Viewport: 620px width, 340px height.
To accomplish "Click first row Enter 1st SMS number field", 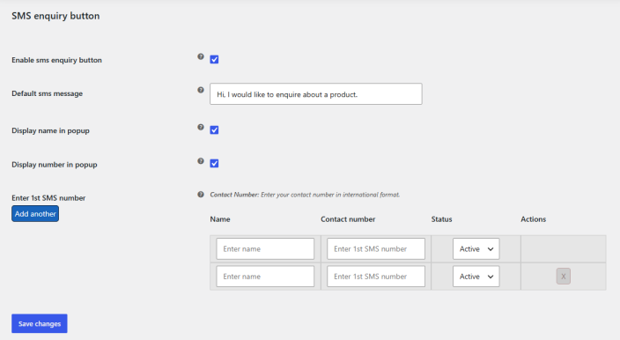I will pyautogui.click(x=376, y=248).
